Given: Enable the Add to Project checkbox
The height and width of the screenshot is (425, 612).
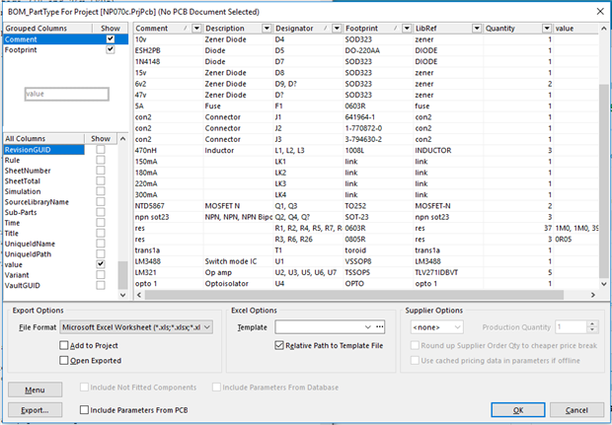Looking at the screenshot, I should click(x=65, y=346).
